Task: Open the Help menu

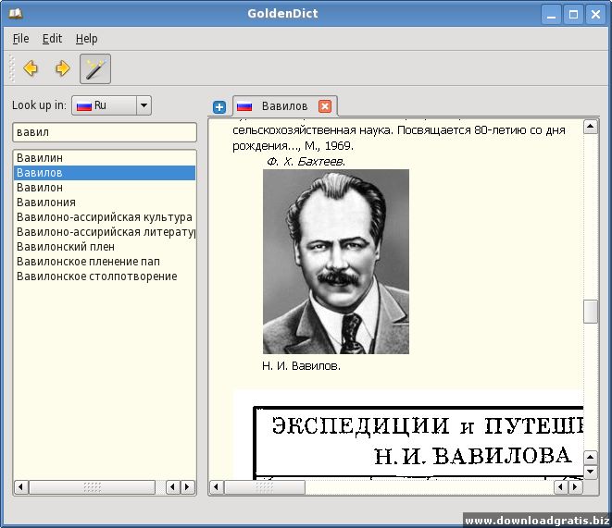Action: [x=86, y=39]
